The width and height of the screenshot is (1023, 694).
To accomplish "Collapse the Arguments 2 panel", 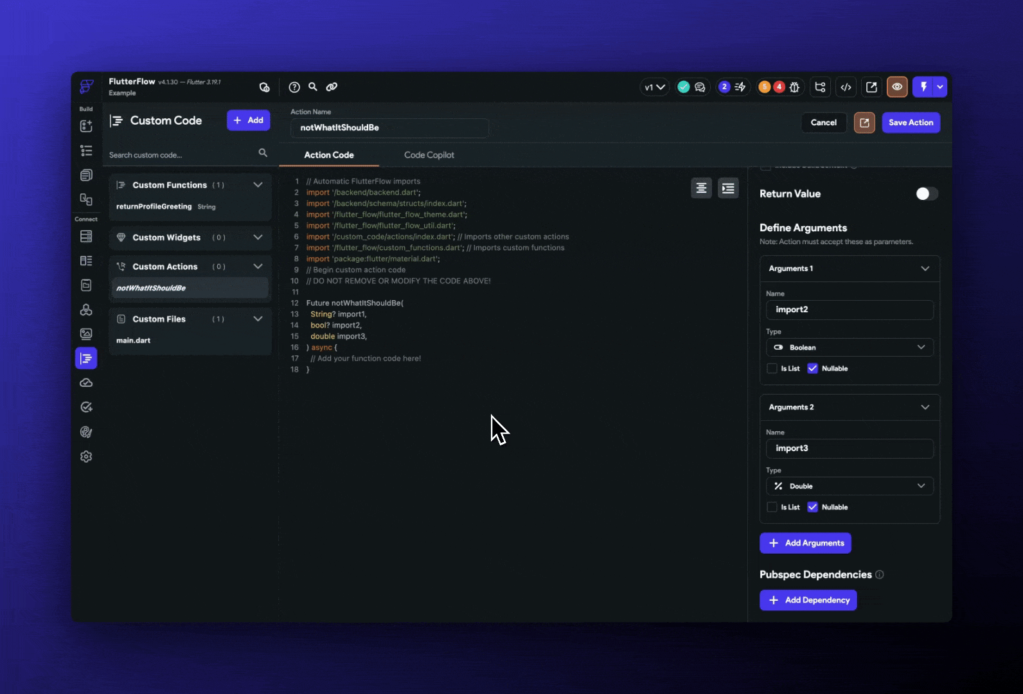I will [925, 407].
